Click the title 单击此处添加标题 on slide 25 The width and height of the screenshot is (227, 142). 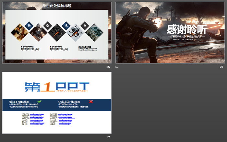[57, 6]
